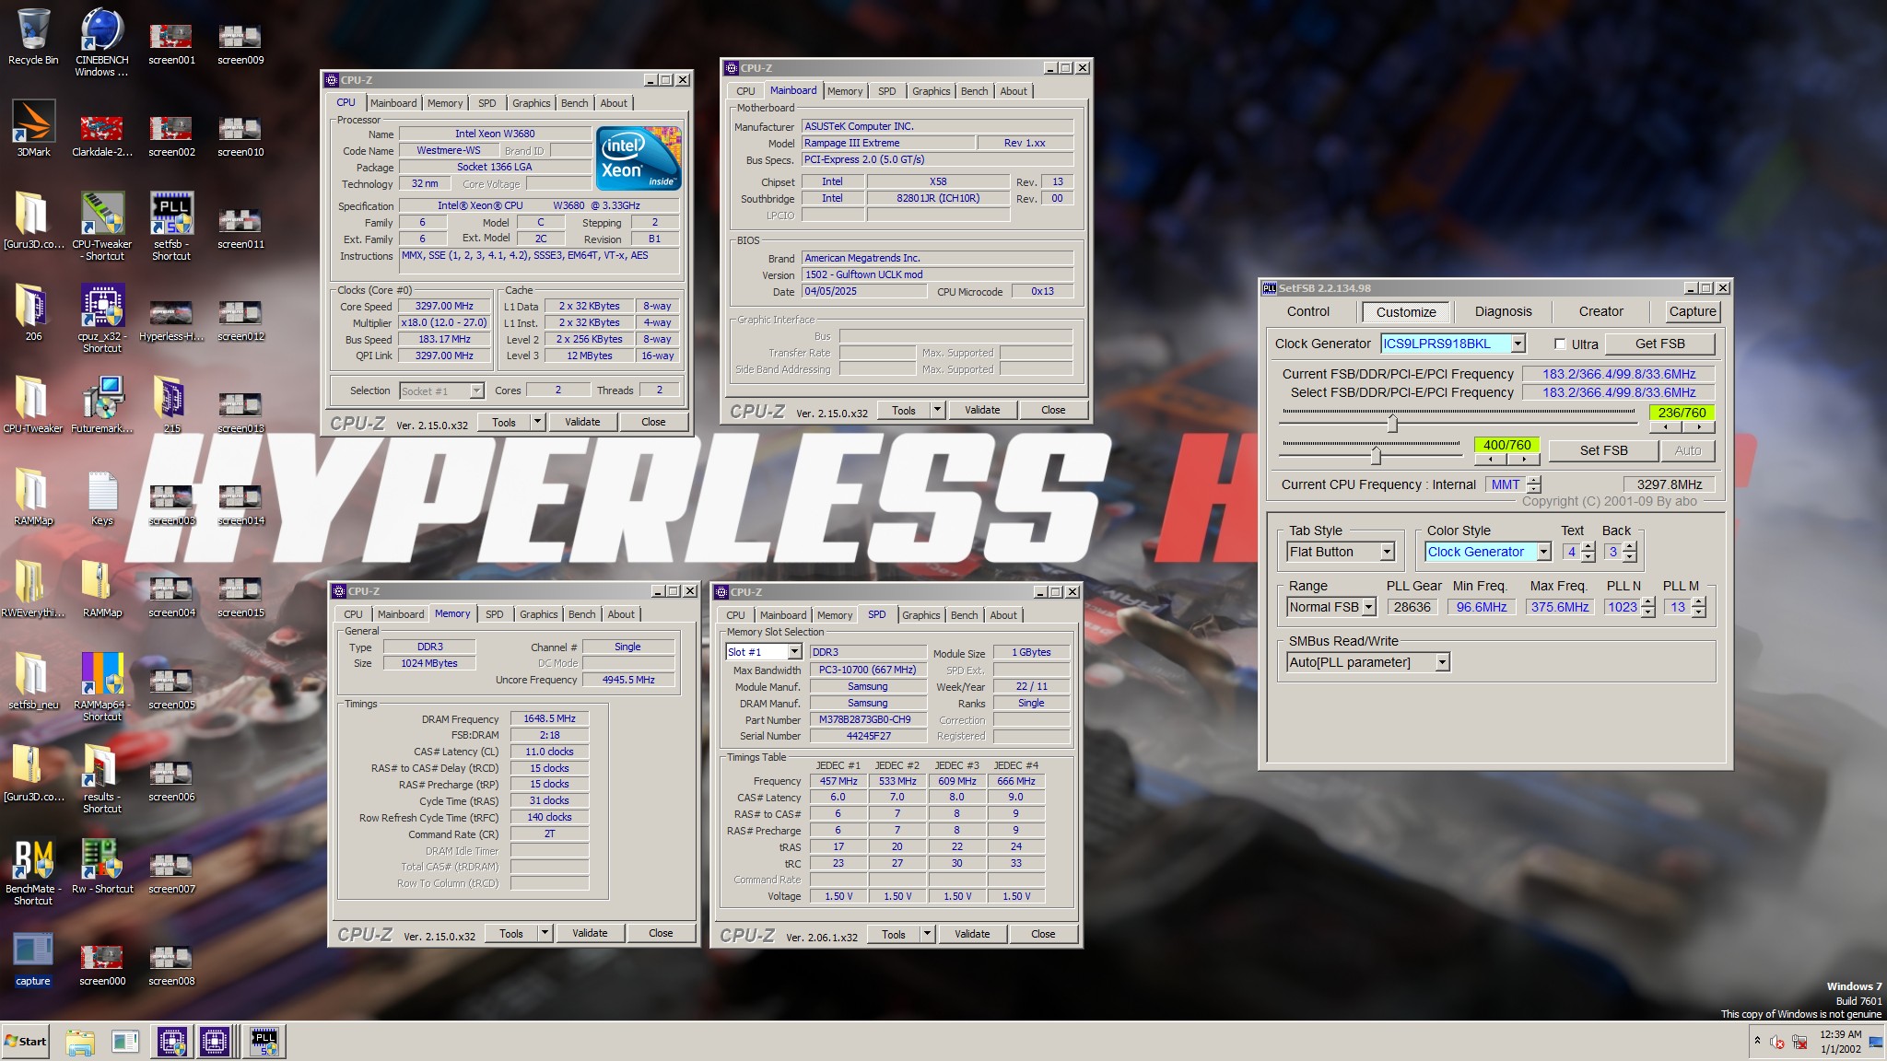Open the 3DMark desktop icon

pos(33,129)
